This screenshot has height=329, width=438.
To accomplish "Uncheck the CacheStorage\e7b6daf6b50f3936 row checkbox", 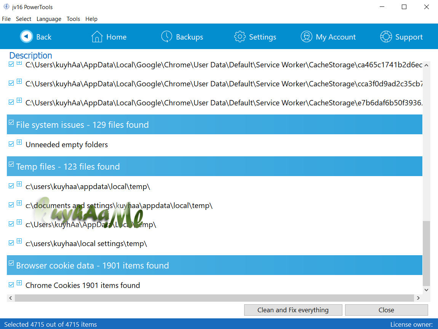I will tap(11, 102).
